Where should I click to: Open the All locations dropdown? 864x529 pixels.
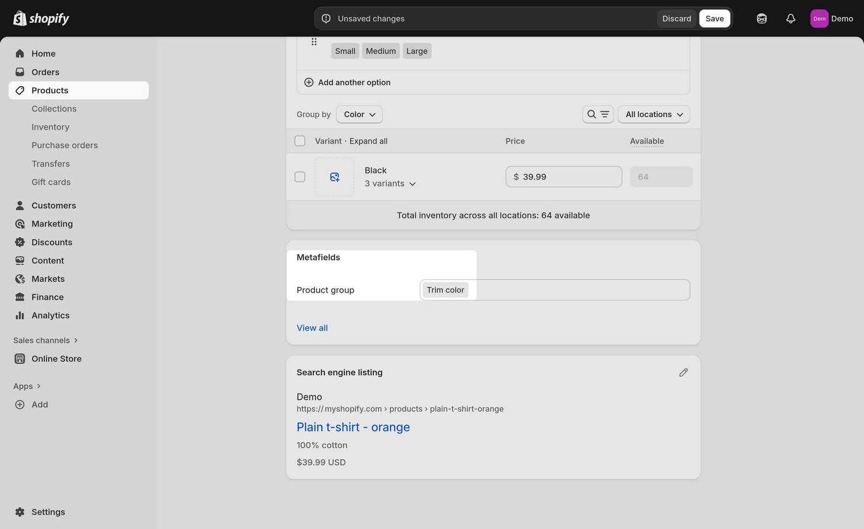point(654,114)
